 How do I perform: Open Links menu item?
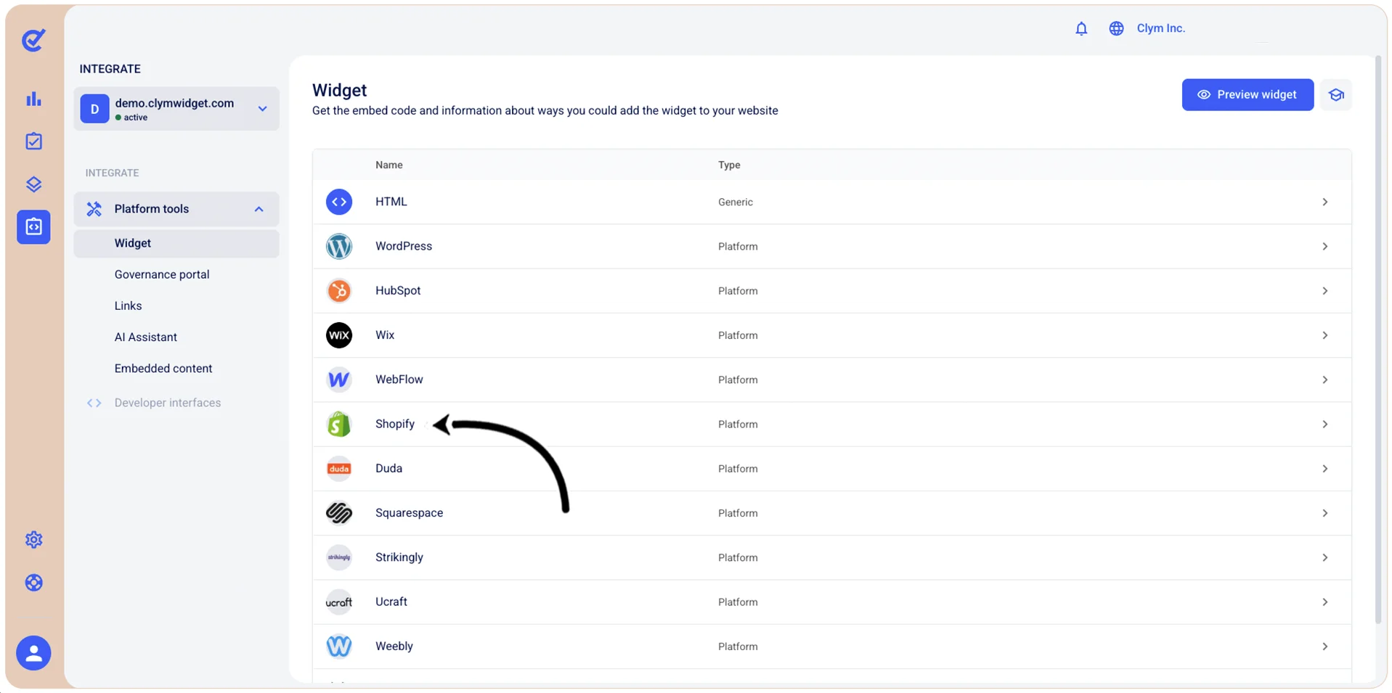(128, 306)
